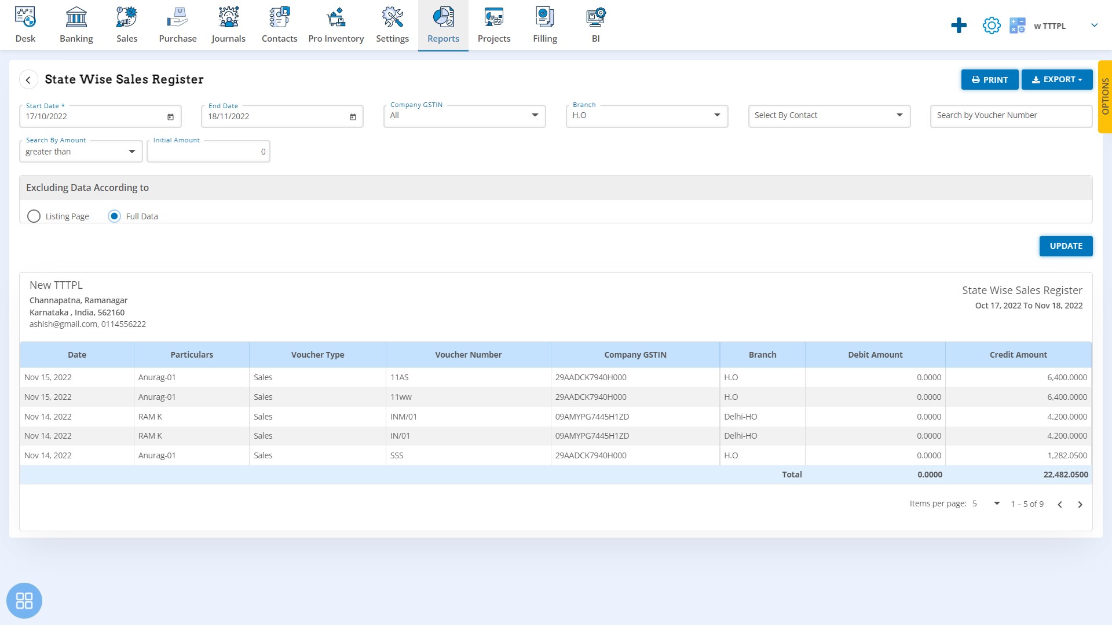
Task: Open the EXPORT dropdown button
Action: (x=1057, y=80)
